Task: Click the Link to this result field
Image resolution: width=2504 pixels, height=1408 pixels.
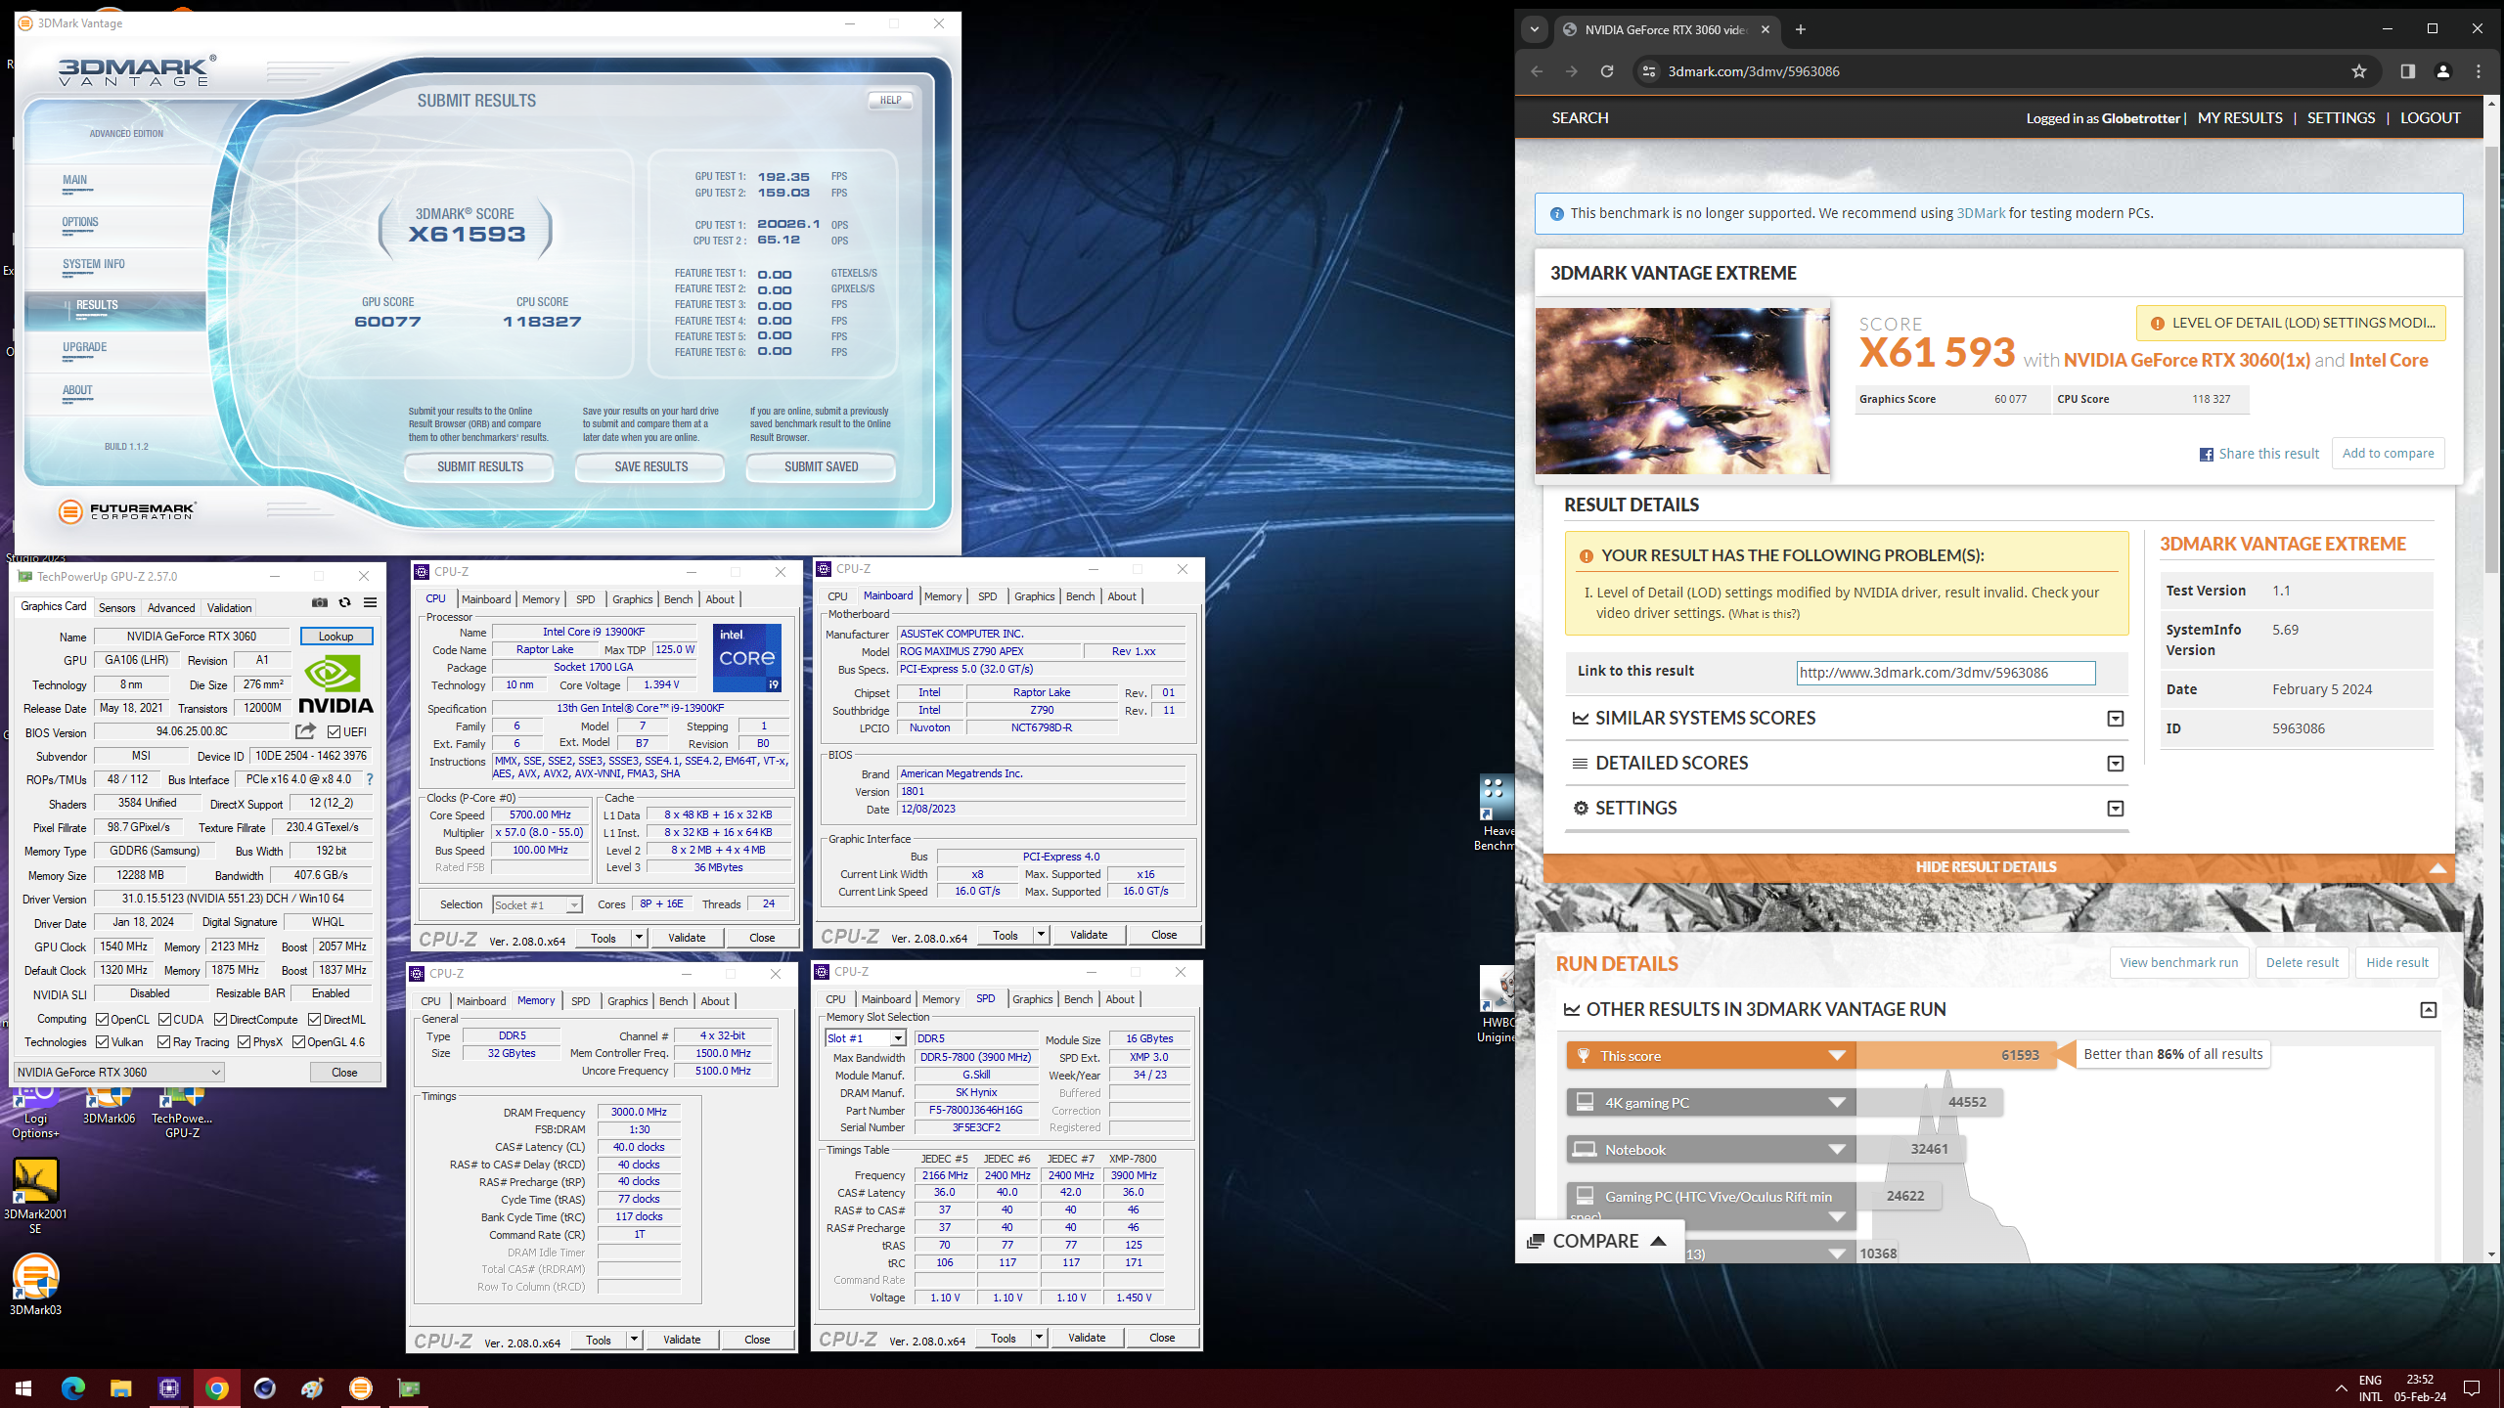Action: click(x=1945, y=673)
